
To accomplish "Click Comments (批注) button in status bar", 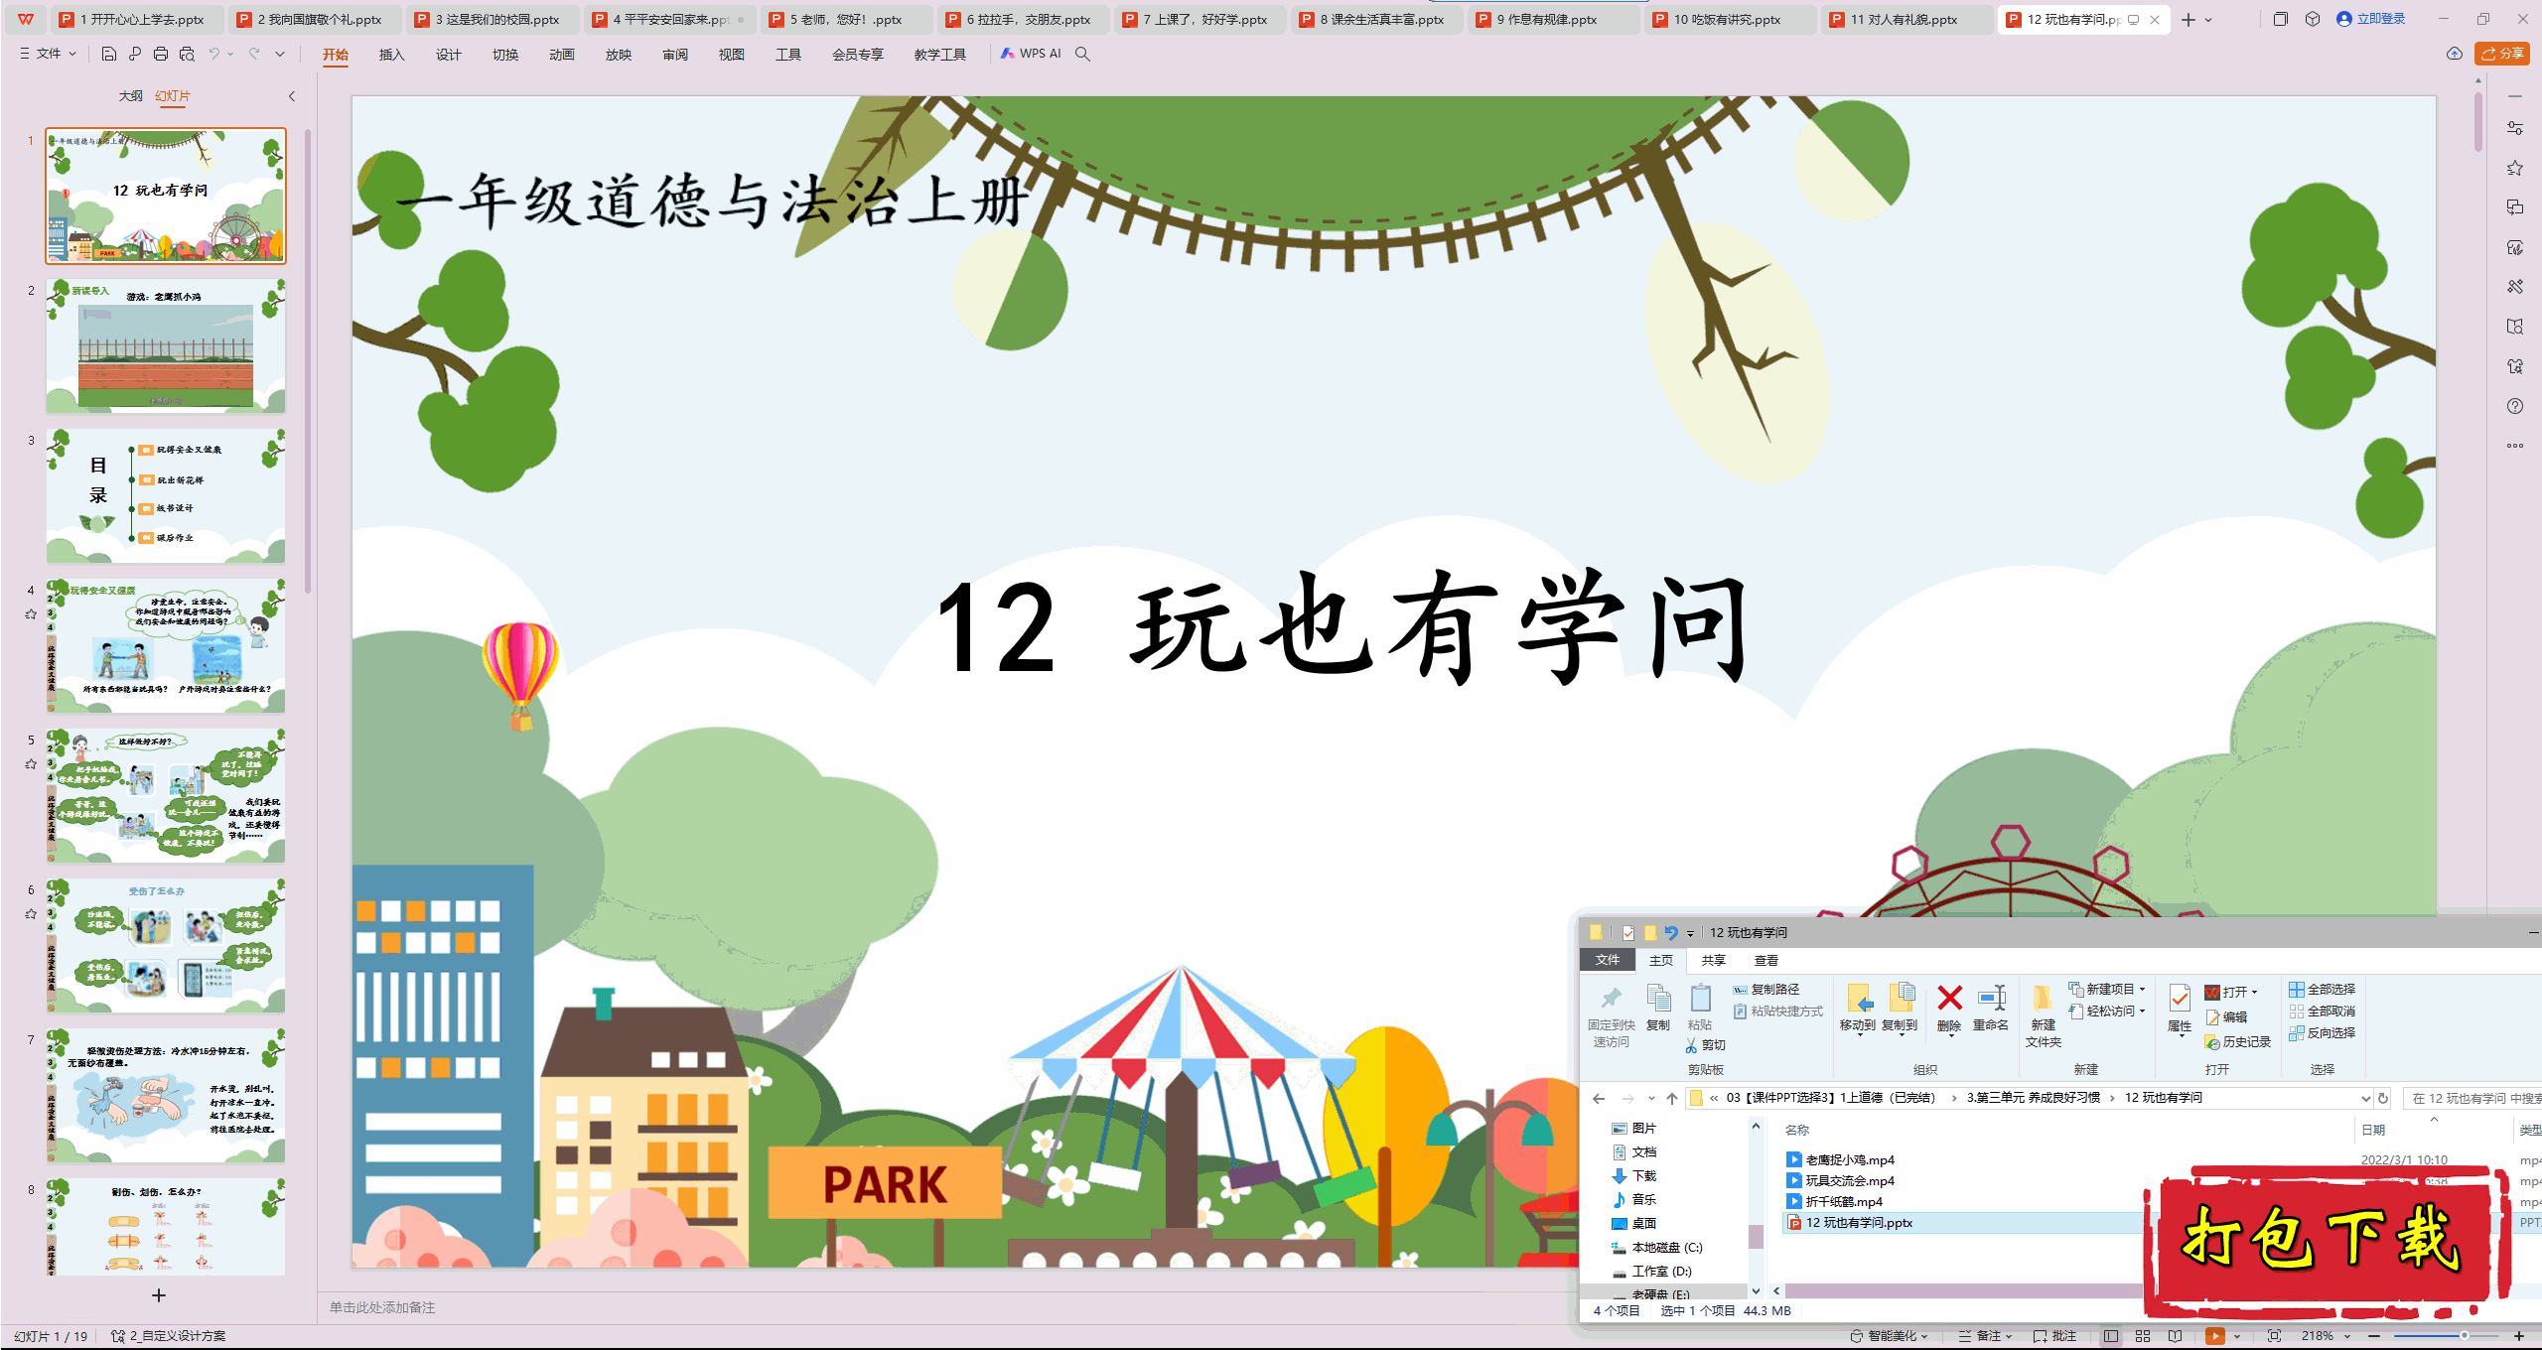I will (2055, 1336).
